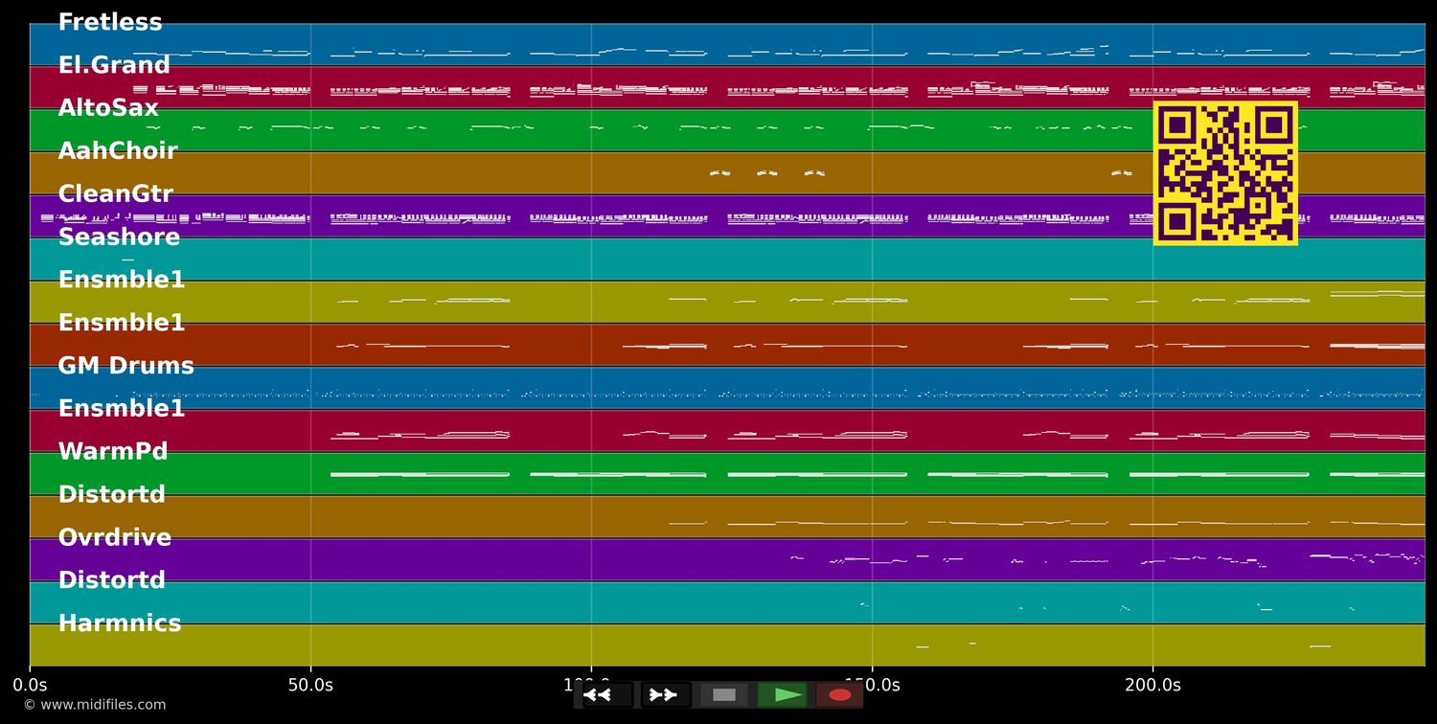
Task: Click the fast-forward button
Action: (x=665, y=694)
